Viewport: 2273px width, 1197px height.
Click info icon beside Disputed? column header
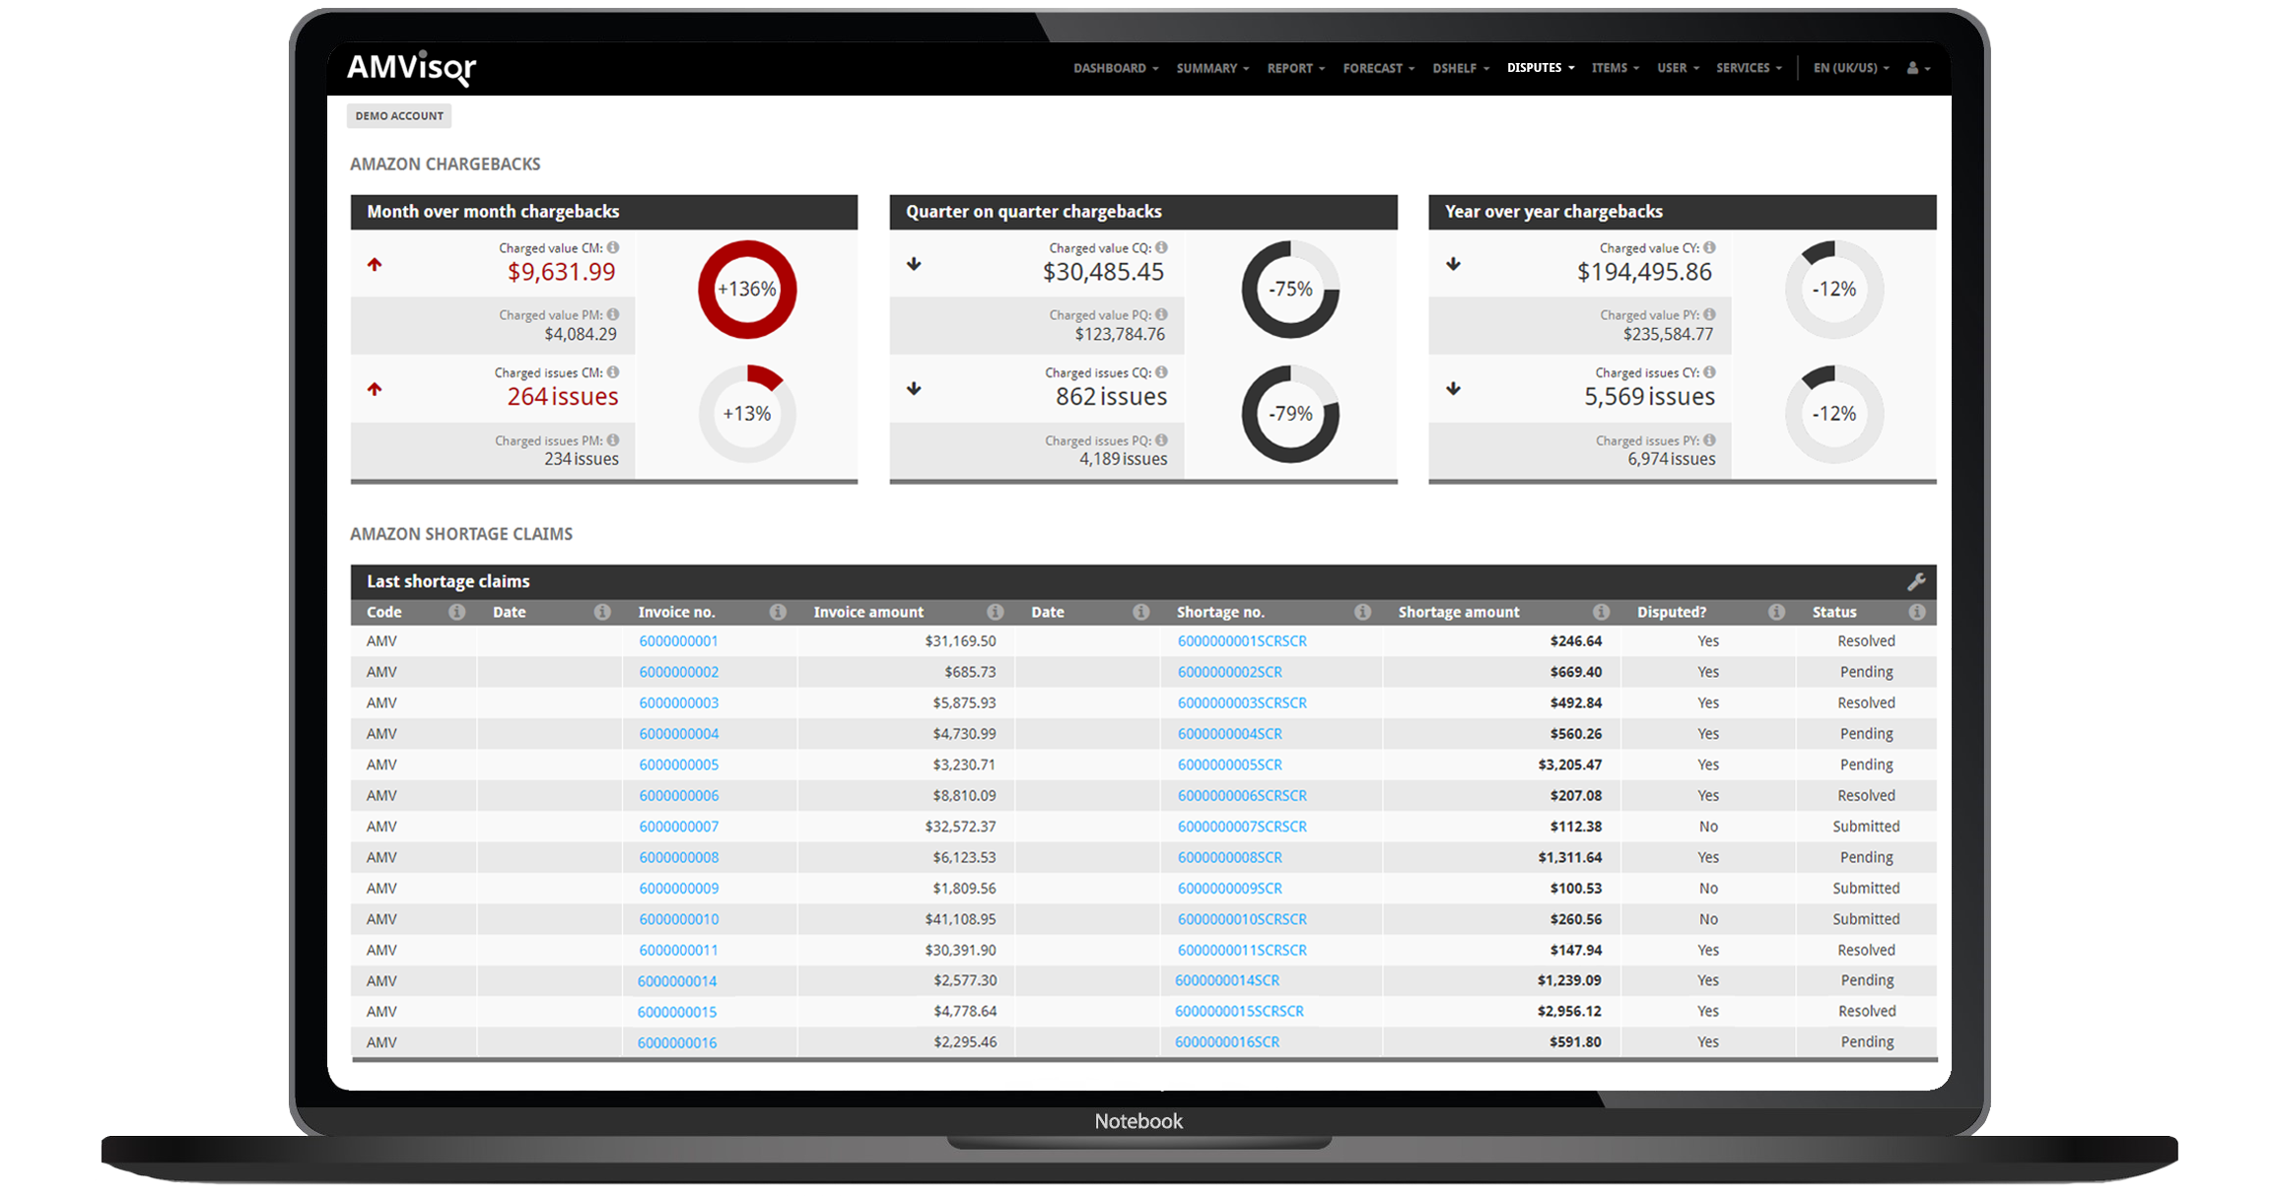[1776, 612]
